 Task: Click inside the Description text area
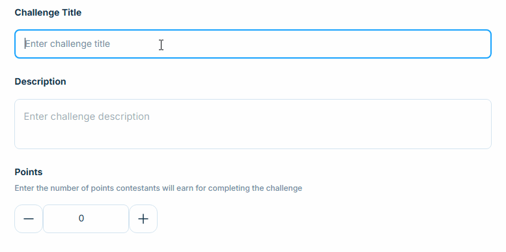coord(253,124)
